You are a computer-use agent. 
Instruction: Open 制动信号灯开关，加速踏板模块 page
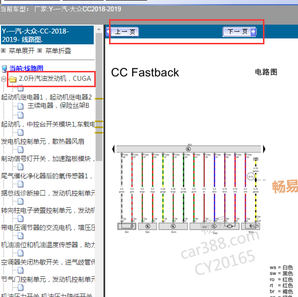[x=48, y=159]
